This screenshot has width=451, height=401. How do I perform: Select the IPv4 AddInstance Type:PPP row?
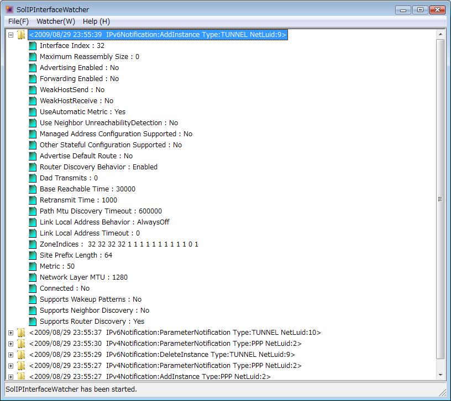click(150, 376)
